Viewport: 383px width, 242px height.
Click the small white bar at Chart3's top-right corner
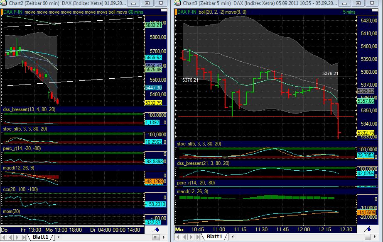click(375, 10)
